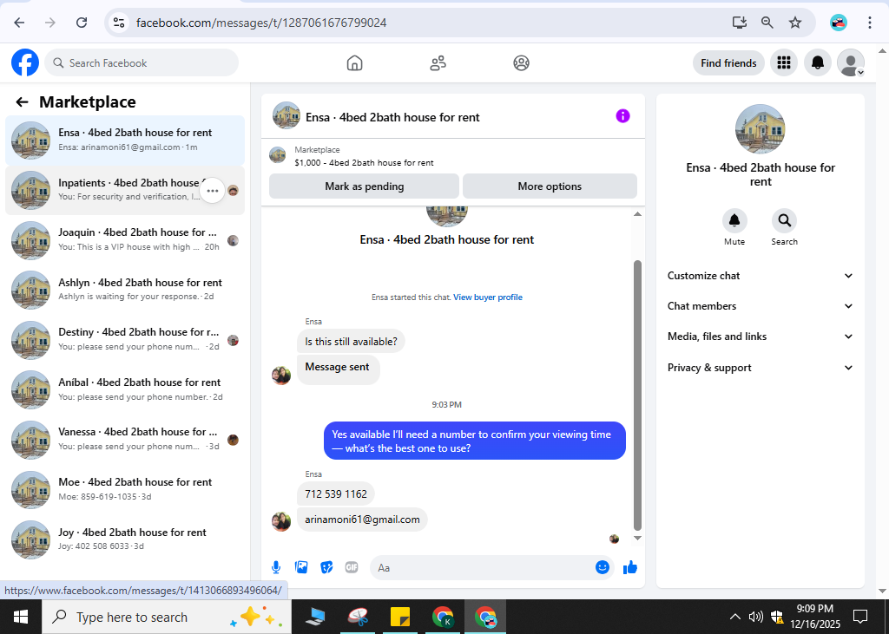Click Find friends button

(x=728, y=63)
